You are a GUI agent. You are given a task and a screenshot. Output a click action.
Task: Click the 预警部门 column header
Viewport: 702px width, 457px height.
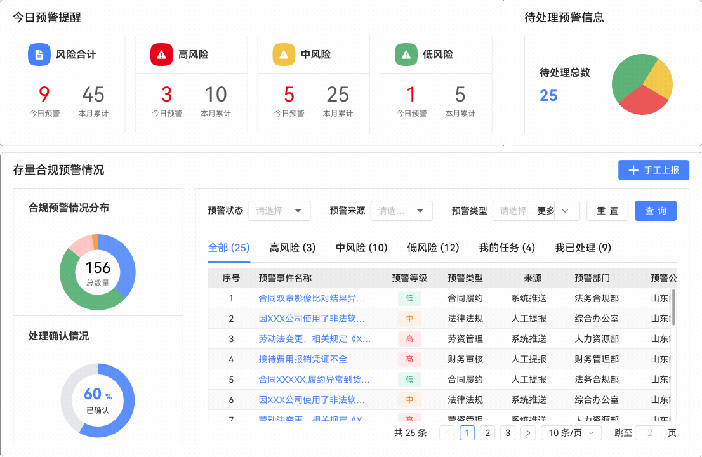click(592, 278)
